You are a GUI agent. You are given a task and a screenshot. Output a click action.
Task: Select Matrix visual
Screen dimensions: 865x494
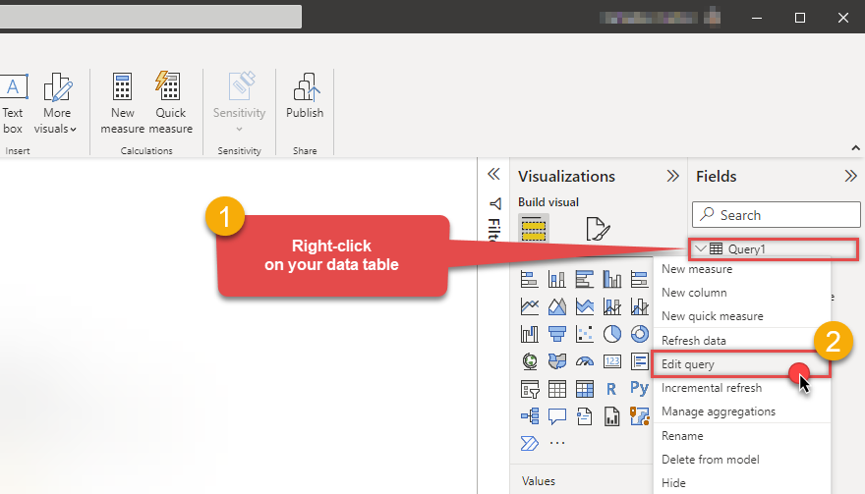click(x=585, y=389)
